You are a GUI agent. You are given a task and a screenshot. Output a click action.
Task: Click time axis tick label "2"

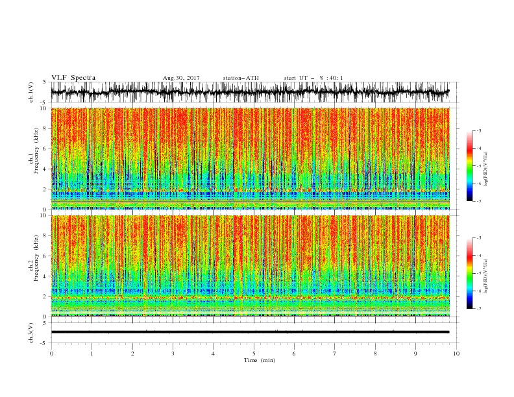(x=132, y=354)
